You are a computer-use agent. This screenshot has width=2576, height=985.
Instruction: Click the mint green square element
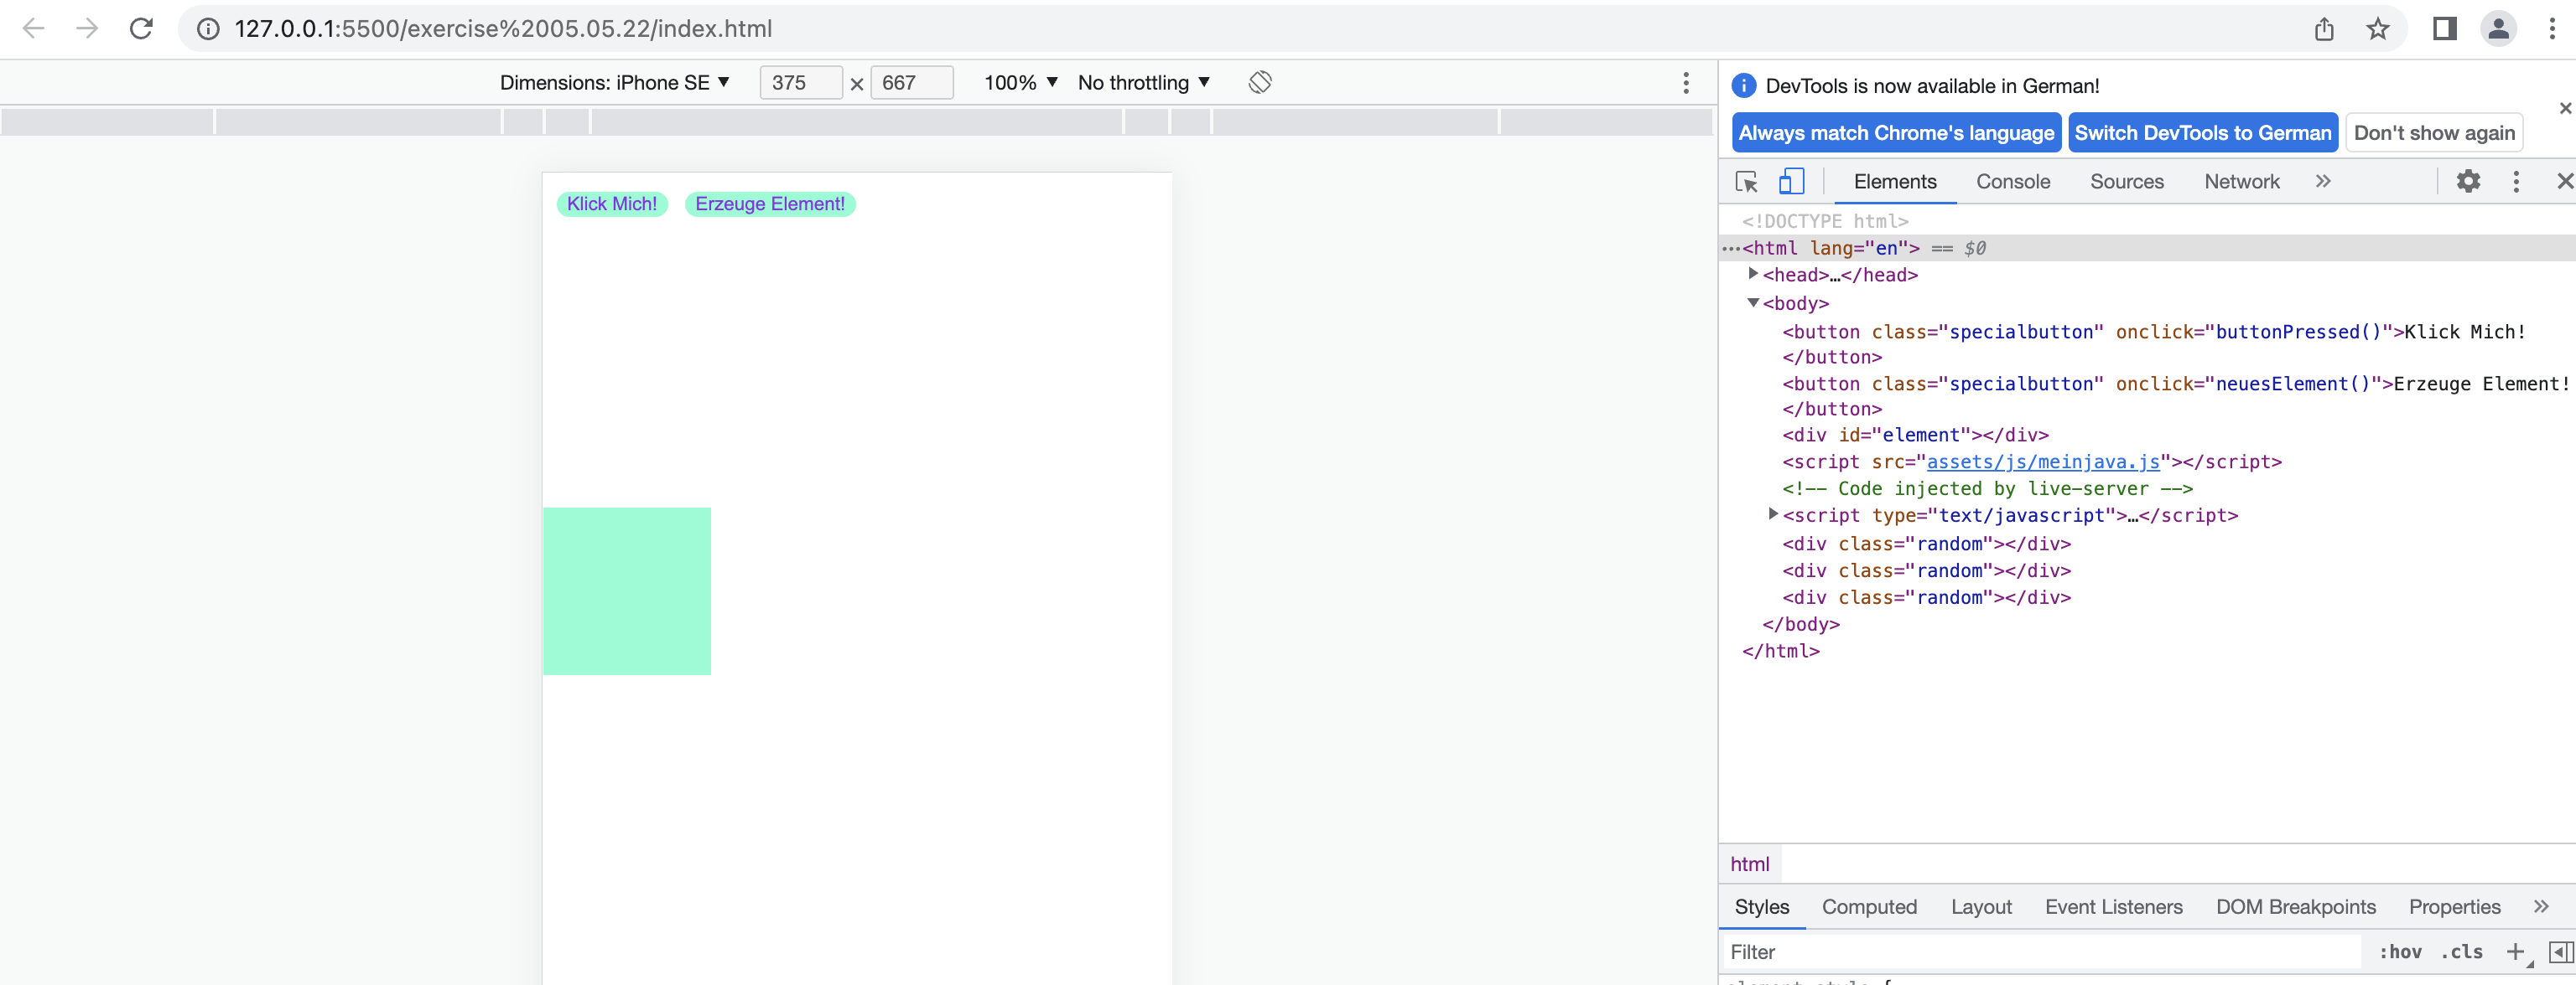627,590
